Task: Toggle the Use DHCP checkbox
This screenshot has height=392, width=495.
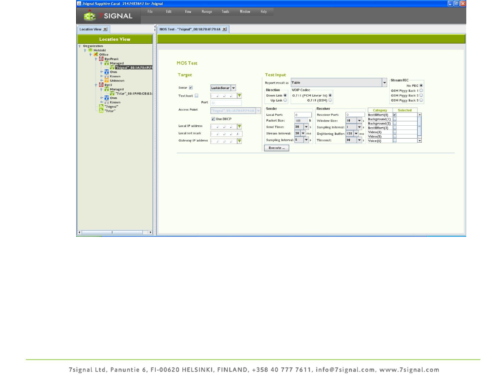Action: (x=213, y=119)
